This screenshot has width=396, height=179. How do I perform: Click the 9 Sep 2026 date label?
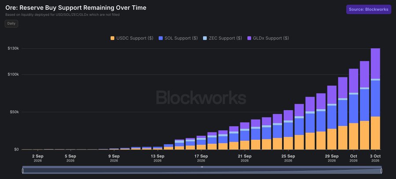114,158
